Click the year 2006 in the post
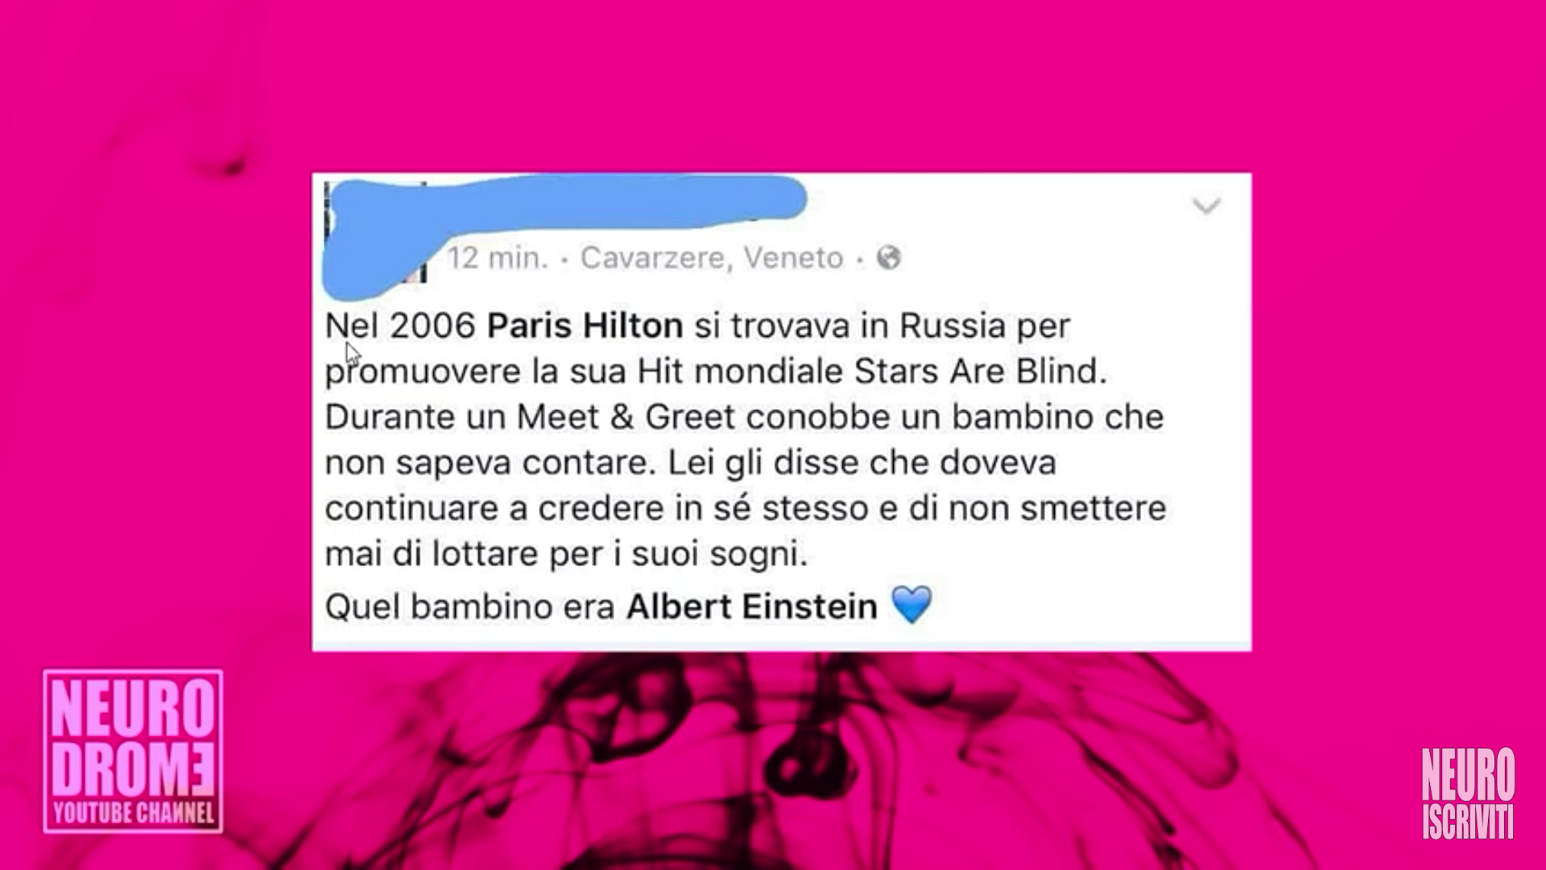Viewport: 1546px width, 870px height. pyautogui.click(x=433, y=325)
